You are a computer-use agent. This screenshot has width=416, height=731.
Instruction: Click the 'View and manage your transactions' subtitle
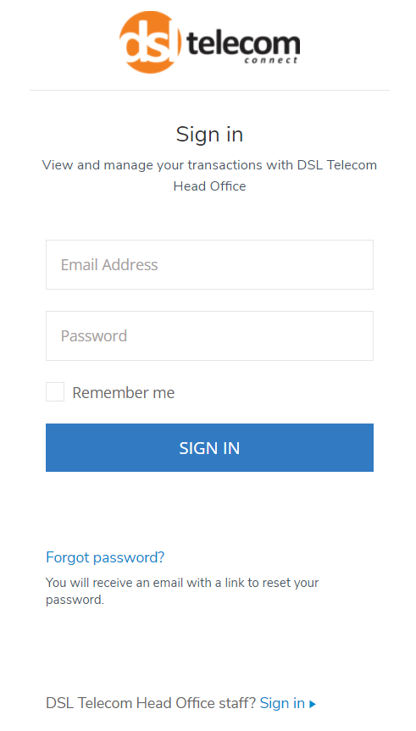[209, 175]
